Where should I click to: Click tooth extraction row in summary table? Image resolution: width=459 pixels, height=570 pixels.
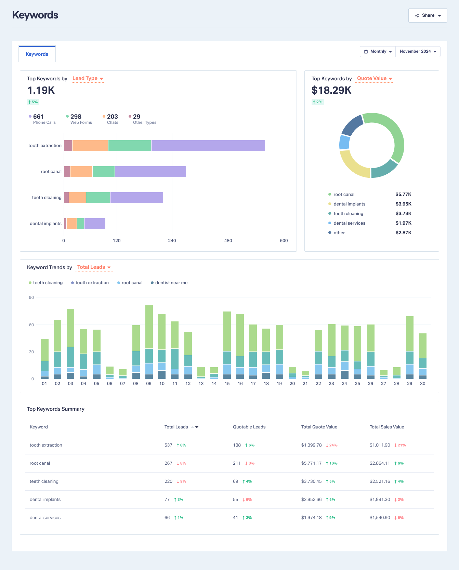click(x=229, y=445)
